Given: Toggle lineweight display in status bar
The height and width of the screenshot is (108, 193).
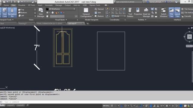Looking at the screenshot, I should tap(147, 106).
